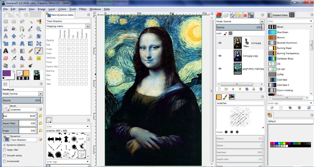Screen dimensions: 314x167
Task: Hide the mona.jpg copy layer
Action: point(220,56)
